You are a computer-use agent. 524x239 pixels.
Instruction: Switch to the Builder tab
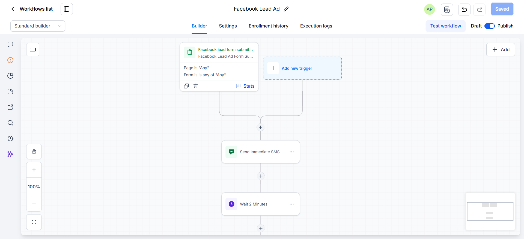pyautogui.click(x=199, y=26)
